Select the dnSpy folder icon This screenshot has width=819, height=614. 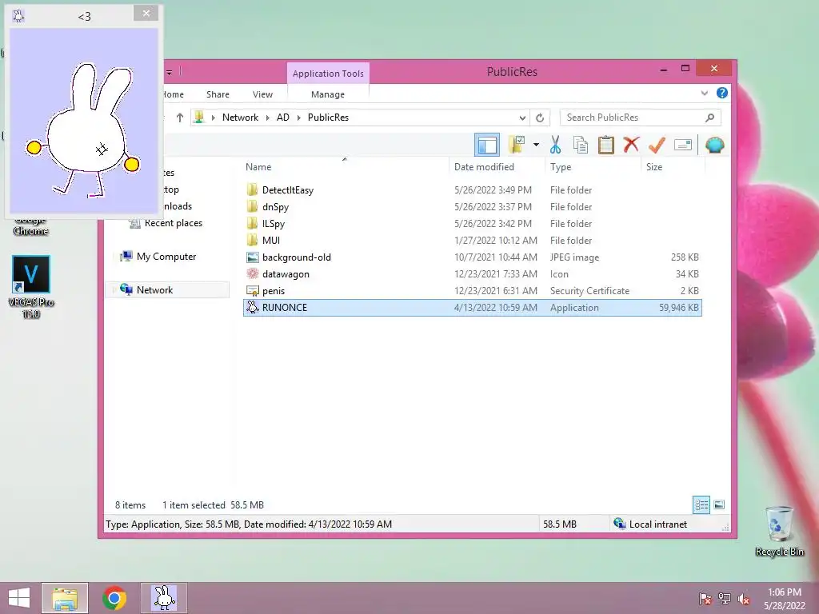pyautogui.click(x=252, y=206)
